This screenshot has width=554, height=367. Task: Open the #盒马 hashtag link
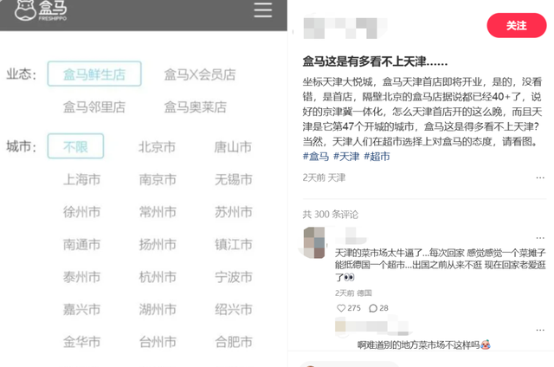tap(316, 156)
